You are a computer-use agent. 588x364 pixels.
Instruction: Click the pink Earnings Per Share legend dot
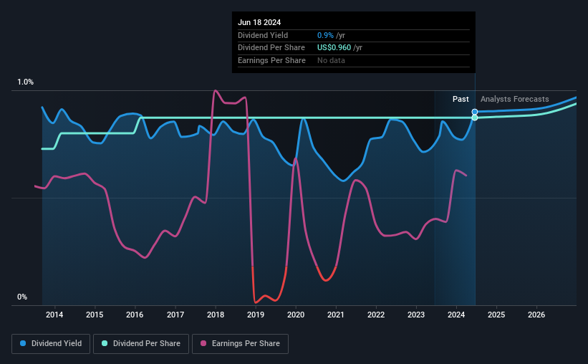coord(203,343)
